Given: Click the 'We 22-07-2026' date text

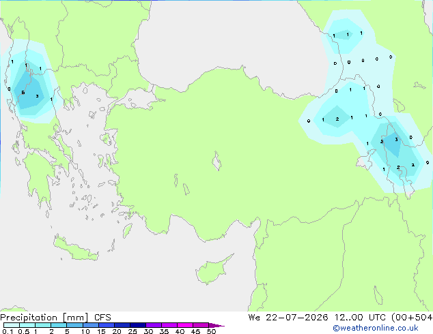Looking at the screenshot, I should (288, 318).
